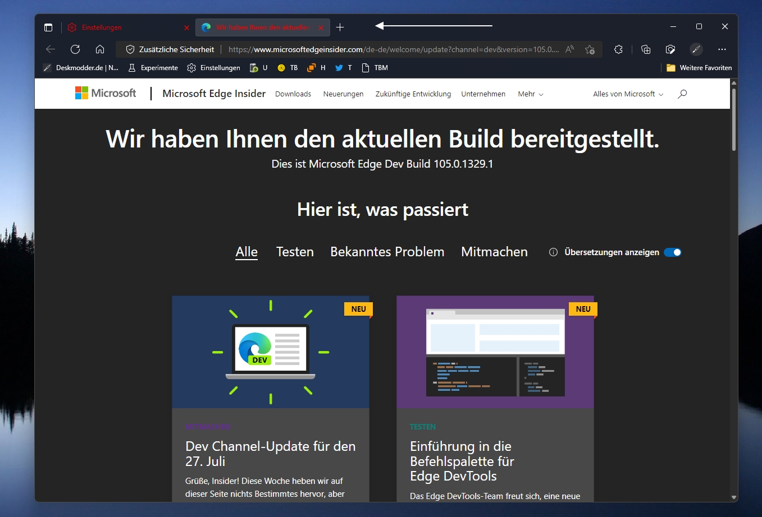Viewport: 762px width, 517px height.
Task: Open the DevTools Befehlspalette card image
Action: [495, 352]
